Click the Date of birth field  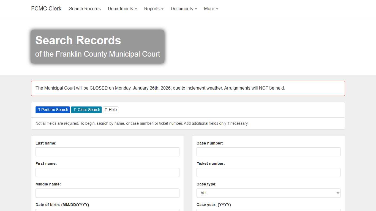(107, 210)
